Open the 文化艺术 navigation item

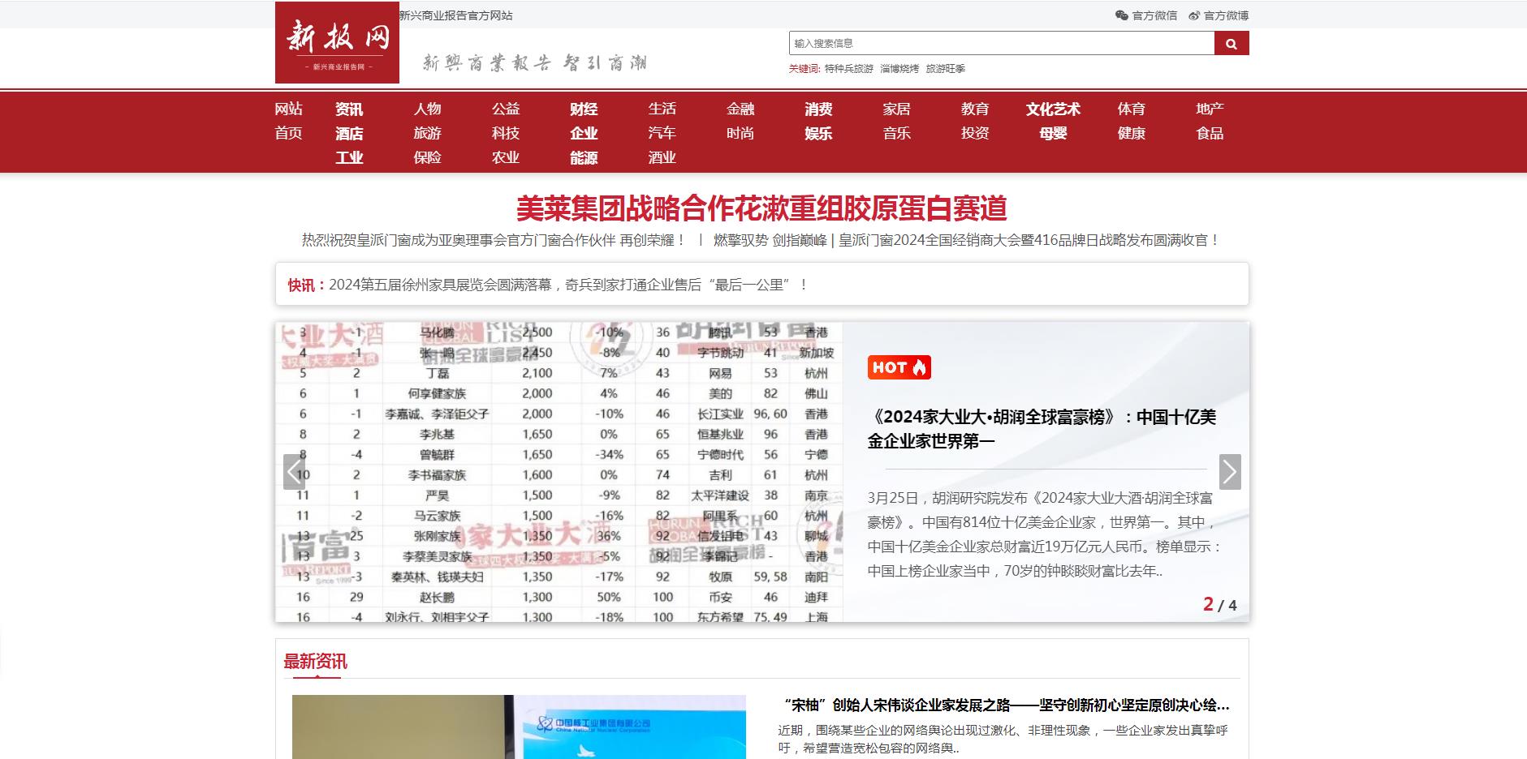click(x=1053, y=109)
